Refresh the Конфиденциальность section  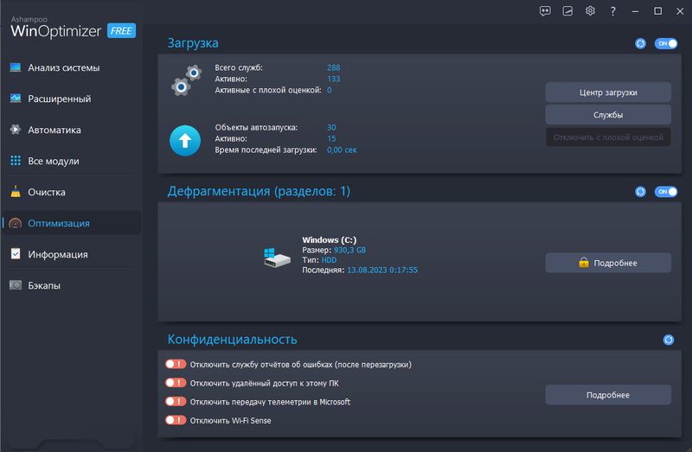pyautogui.click(x=668, y=340)
